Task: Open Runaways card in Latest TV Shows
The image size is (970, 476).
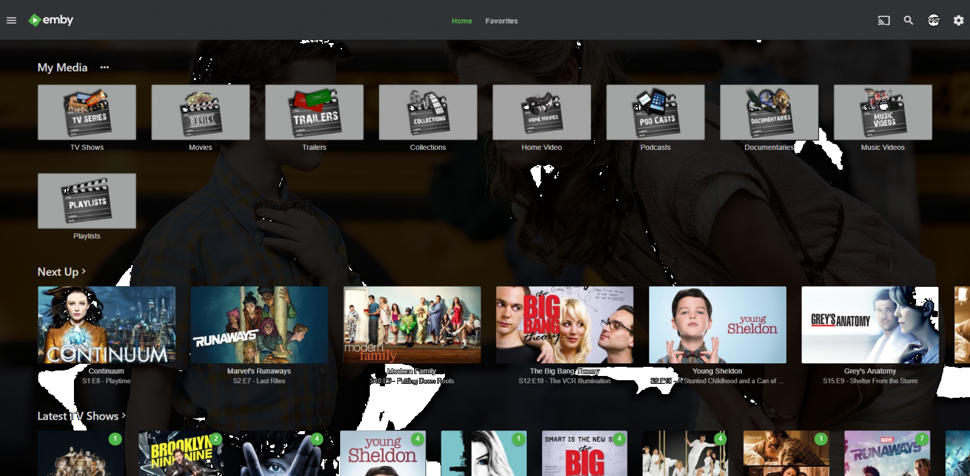Action: coord(887,454)
